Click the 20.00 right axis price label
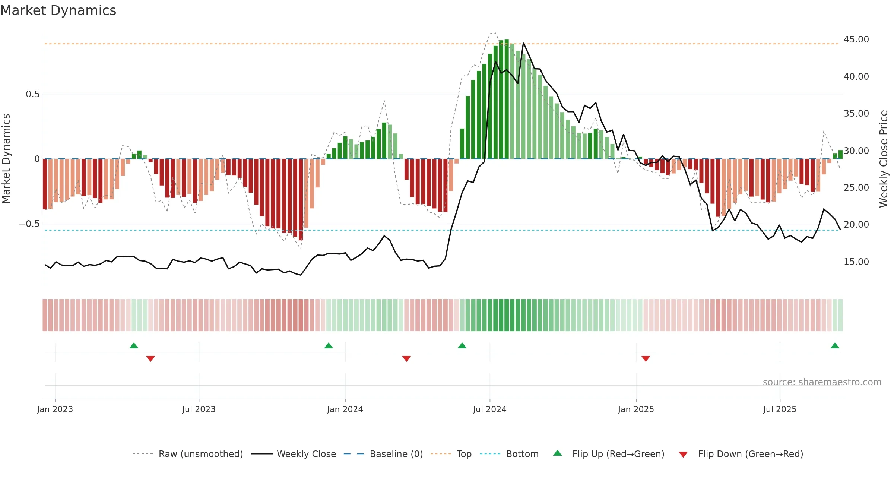This screenshot has height=503, width=894. point(856,224)
